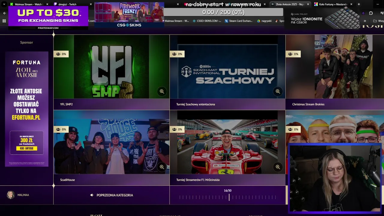This screenshot has height=216, width=384.
Task: Open magnifier on Turniej Streamerów F1 card
Action: [278, 167]
